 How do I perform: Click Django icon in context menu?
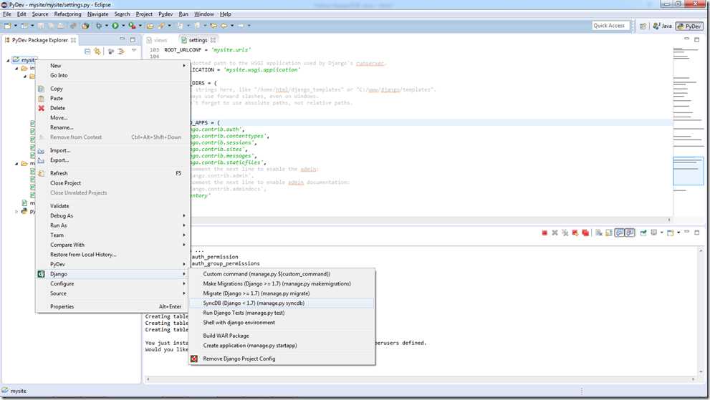(x=42, y=274)
